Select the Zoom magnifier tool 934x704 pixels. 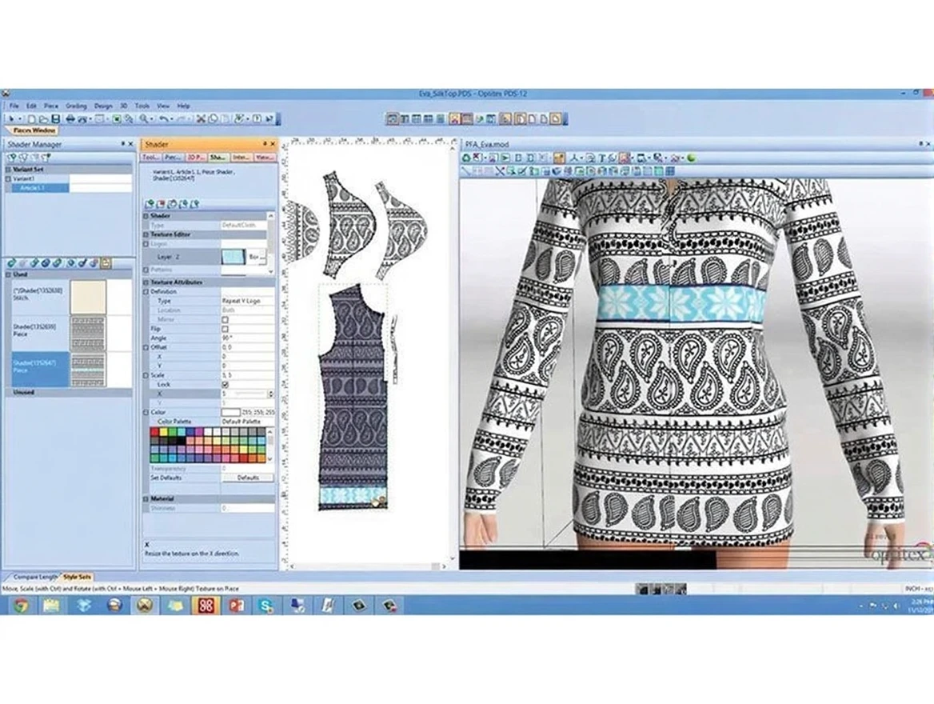coord(144,118)
